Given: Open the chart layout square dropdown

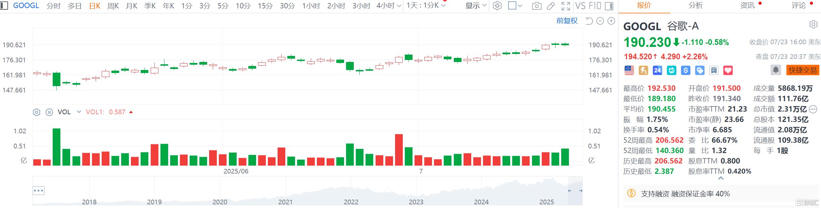Looking at the screenshot, I should click(x=515, y=6).
